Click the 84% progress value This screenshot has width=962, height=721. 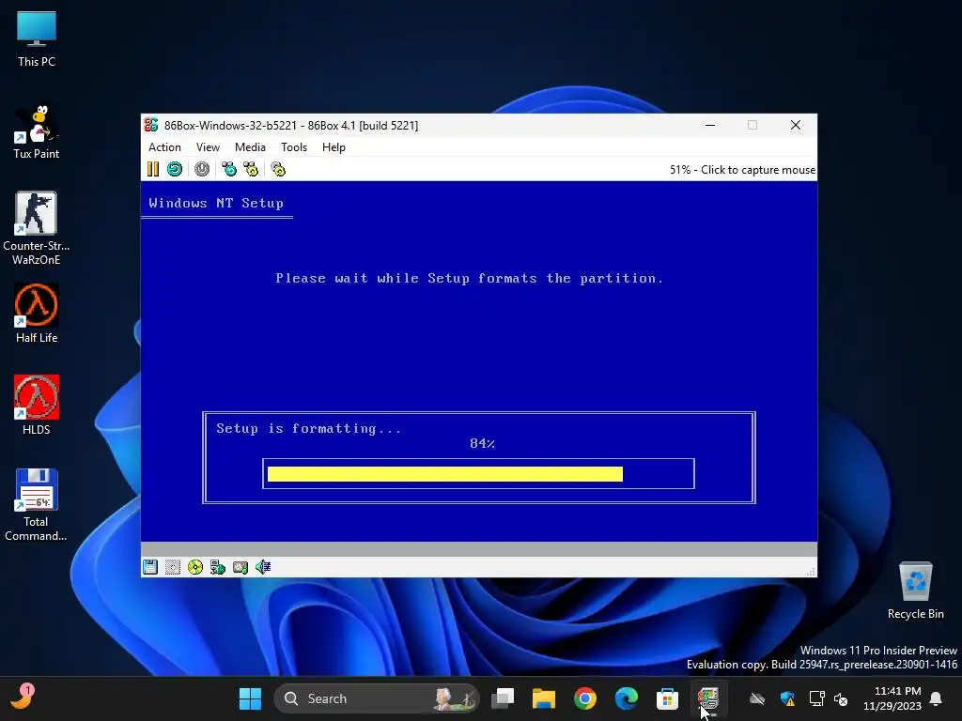tap(482, 443)
